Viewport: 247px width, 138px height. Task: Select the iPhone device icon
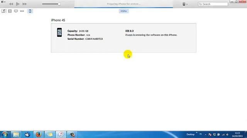click(x=30, y=11)
